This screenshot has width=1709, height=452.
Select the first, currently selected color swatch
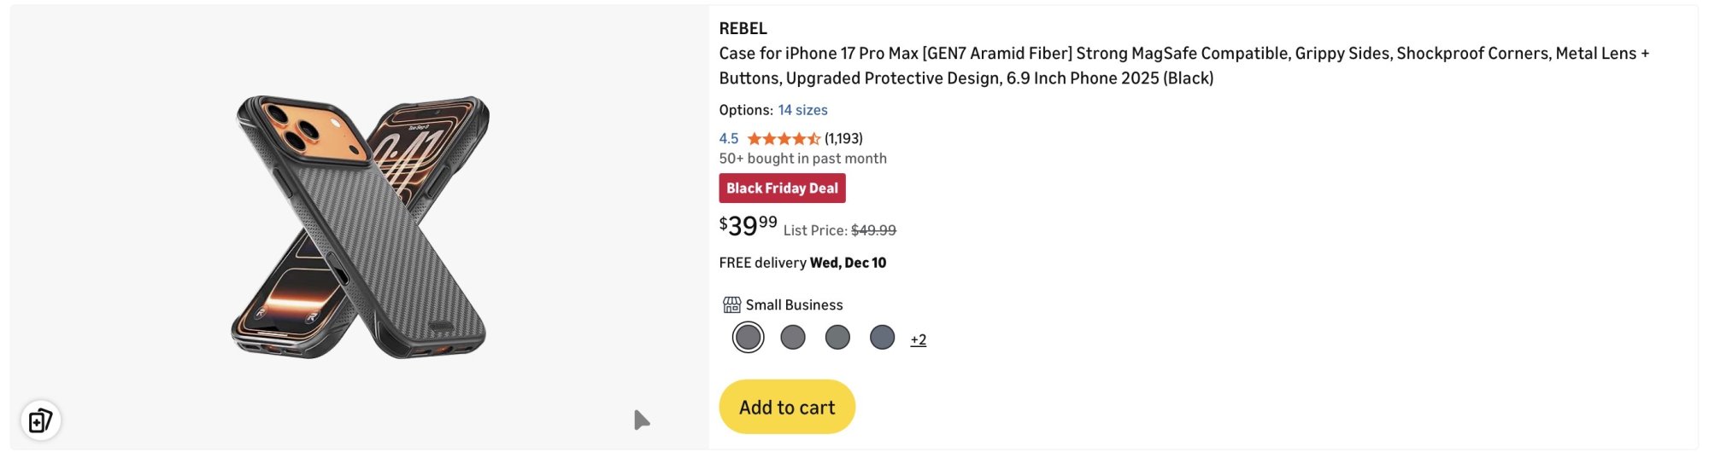pyautogui.click(x=748, y=338)
